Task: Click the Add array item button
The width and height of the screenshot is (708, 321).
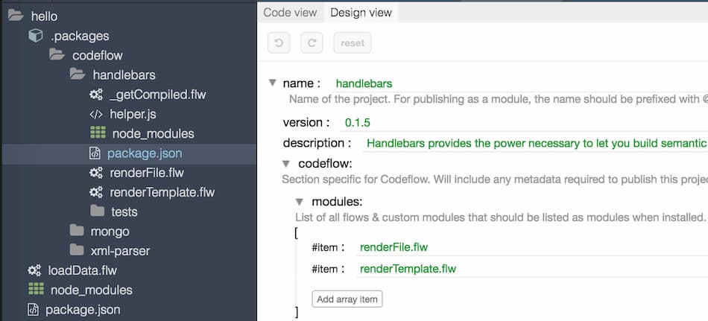Action: pyautogui.click(x=347, y=299)
